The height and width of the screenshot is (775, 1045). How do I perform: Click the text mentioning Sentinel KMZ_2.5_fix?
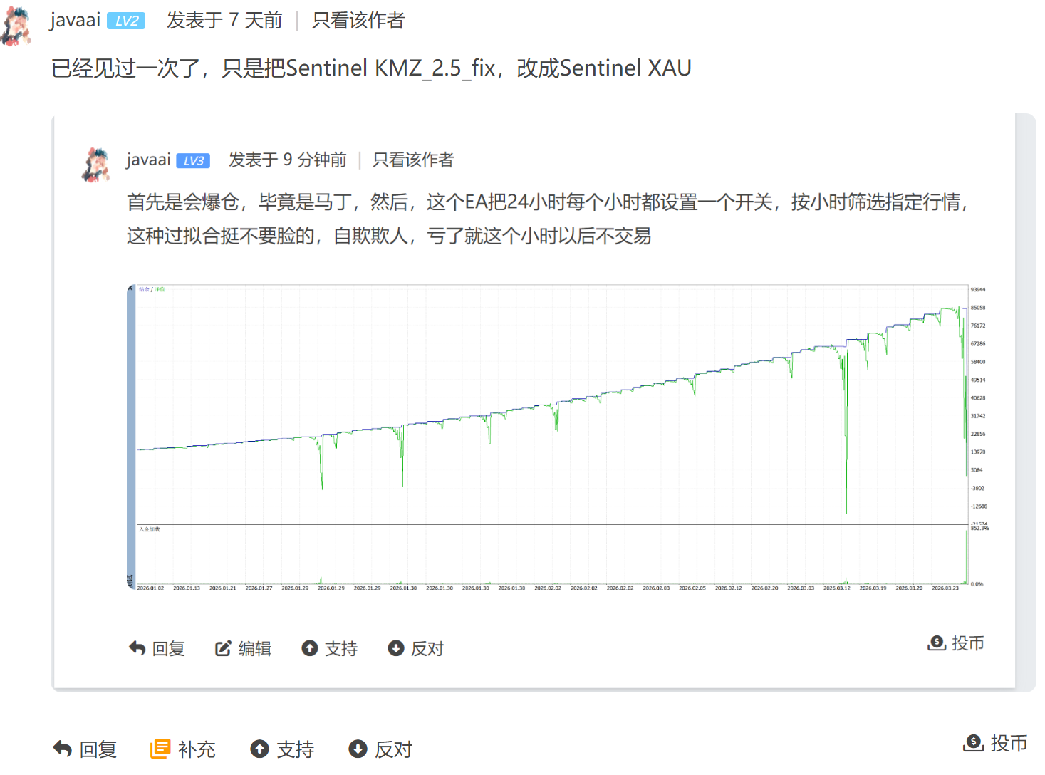pyautogui.click(x=371, y=68)
